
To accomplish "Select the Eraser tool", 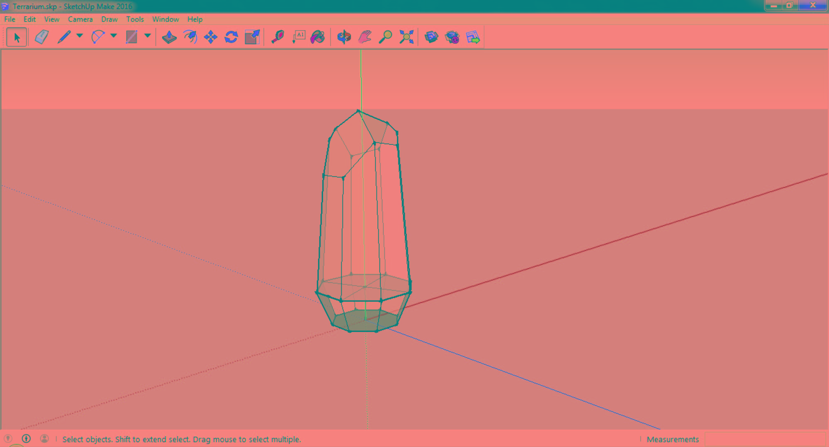I will click(42, 37).
